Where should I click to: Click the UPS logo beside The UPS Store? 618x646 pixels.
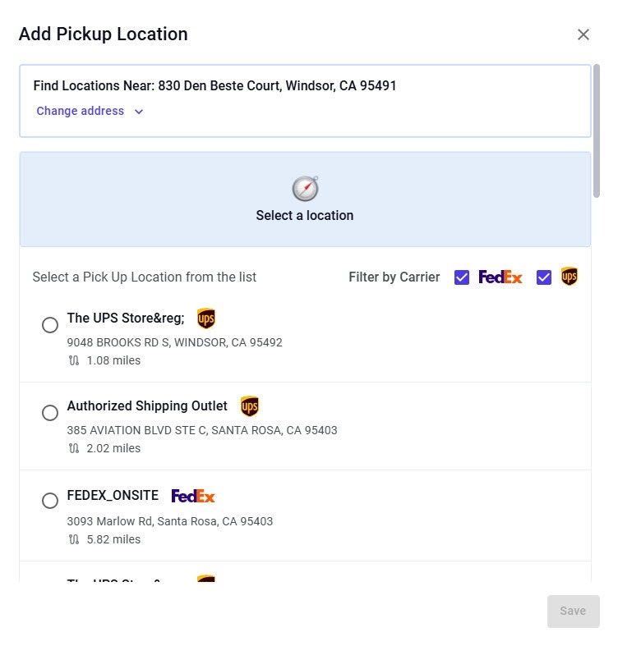[206, 318]
